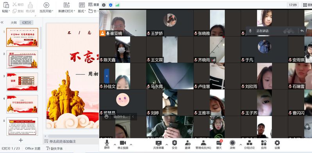Expand the 新建幻灯片 dropdown arrow

pyautogui.click(x=74, y=11)
